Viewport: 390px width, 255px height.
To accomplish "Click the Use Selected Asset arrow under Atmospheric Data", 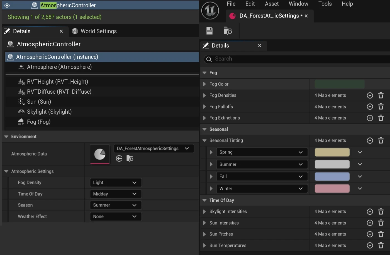I will click(x=119, y=158).
